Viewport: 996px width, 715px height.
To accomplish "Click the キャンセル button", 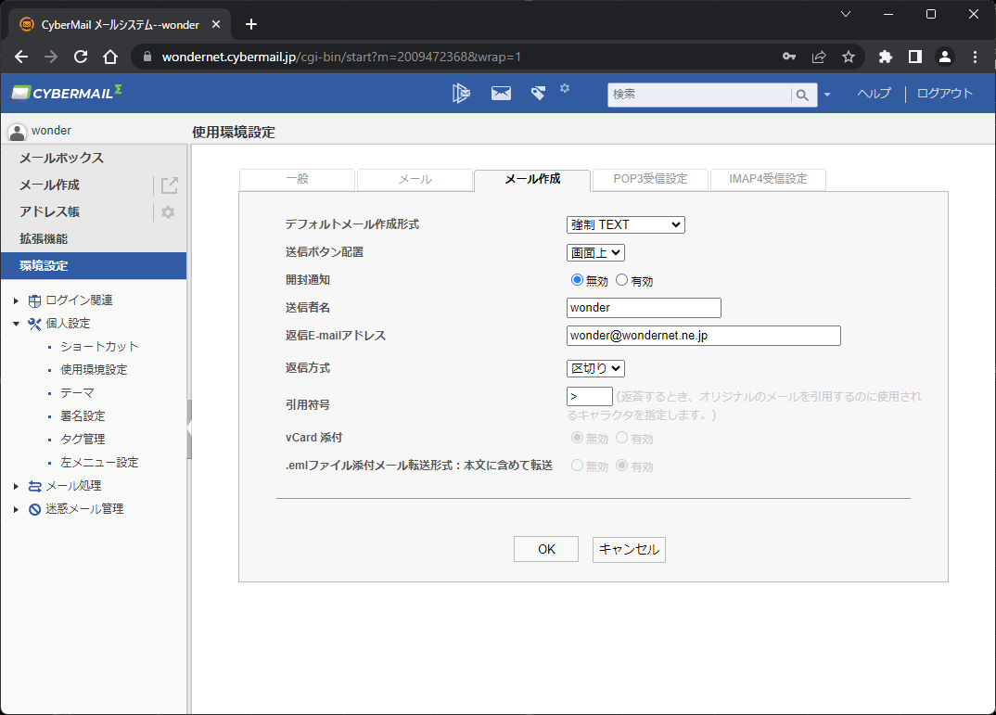I will 629,549.
